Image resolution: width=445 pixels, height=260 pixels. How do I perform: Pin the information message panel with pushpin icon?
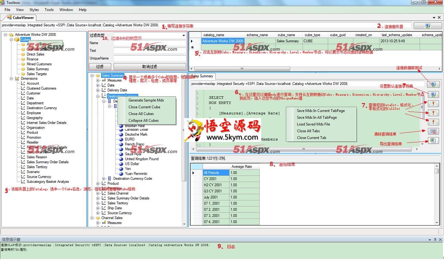pyautogui.click(x=435, y=240)
